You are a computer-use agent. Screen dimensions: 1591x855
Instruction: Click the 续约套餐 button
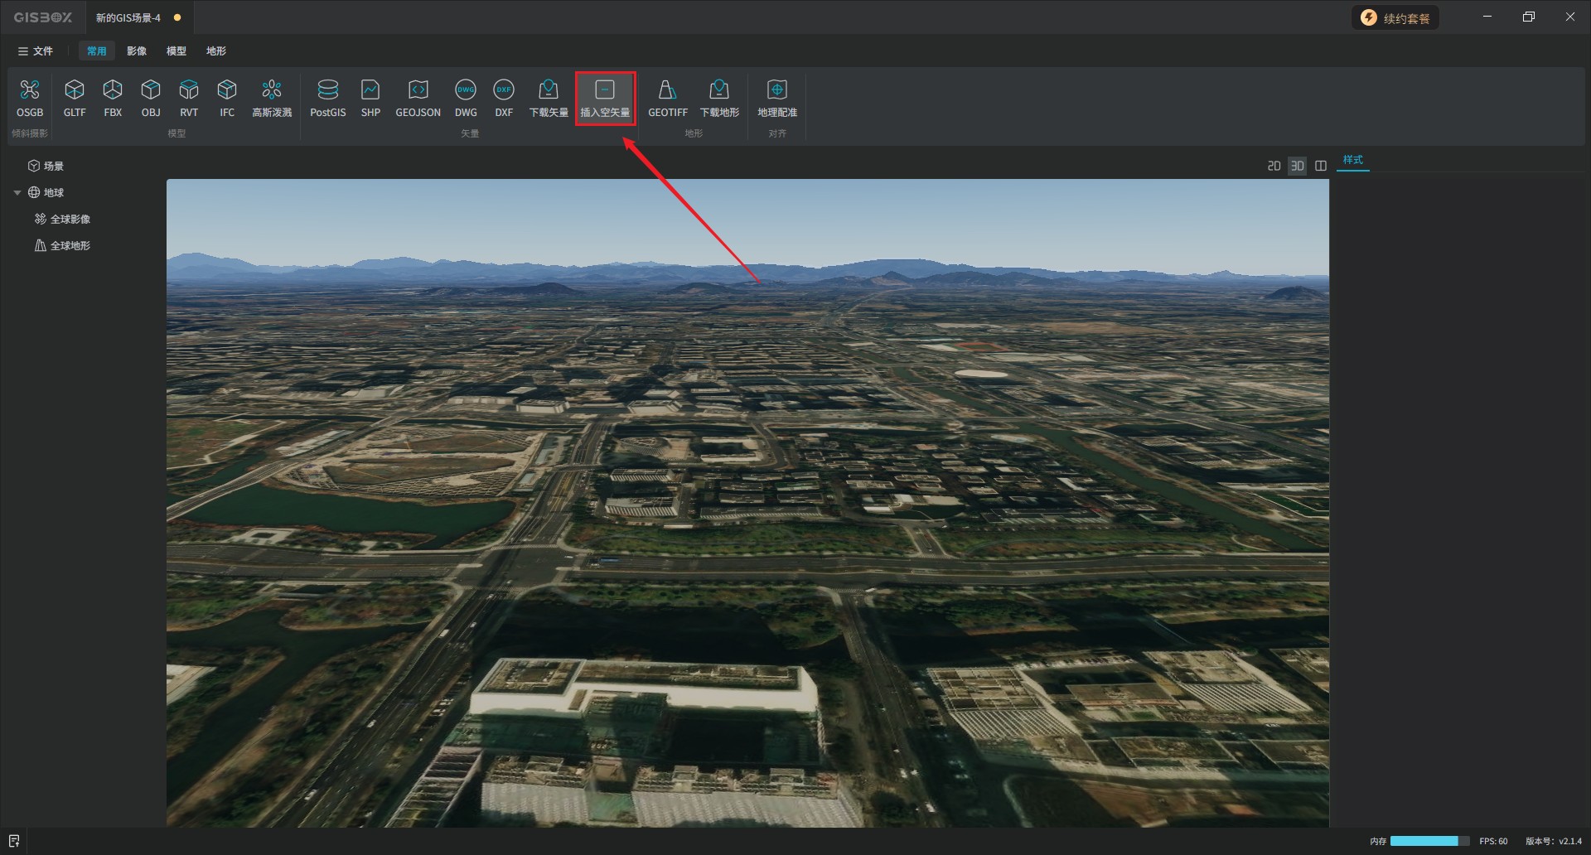click(1396, 18)
